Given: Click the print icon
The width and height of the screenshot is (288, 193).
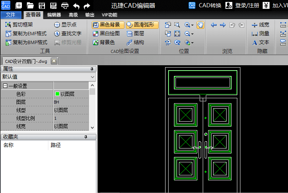Looking at the screenshot, I should click(65, 5).
